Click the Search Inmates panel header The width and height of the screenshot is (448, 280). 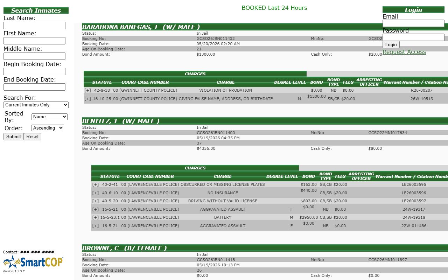(36, 10)
